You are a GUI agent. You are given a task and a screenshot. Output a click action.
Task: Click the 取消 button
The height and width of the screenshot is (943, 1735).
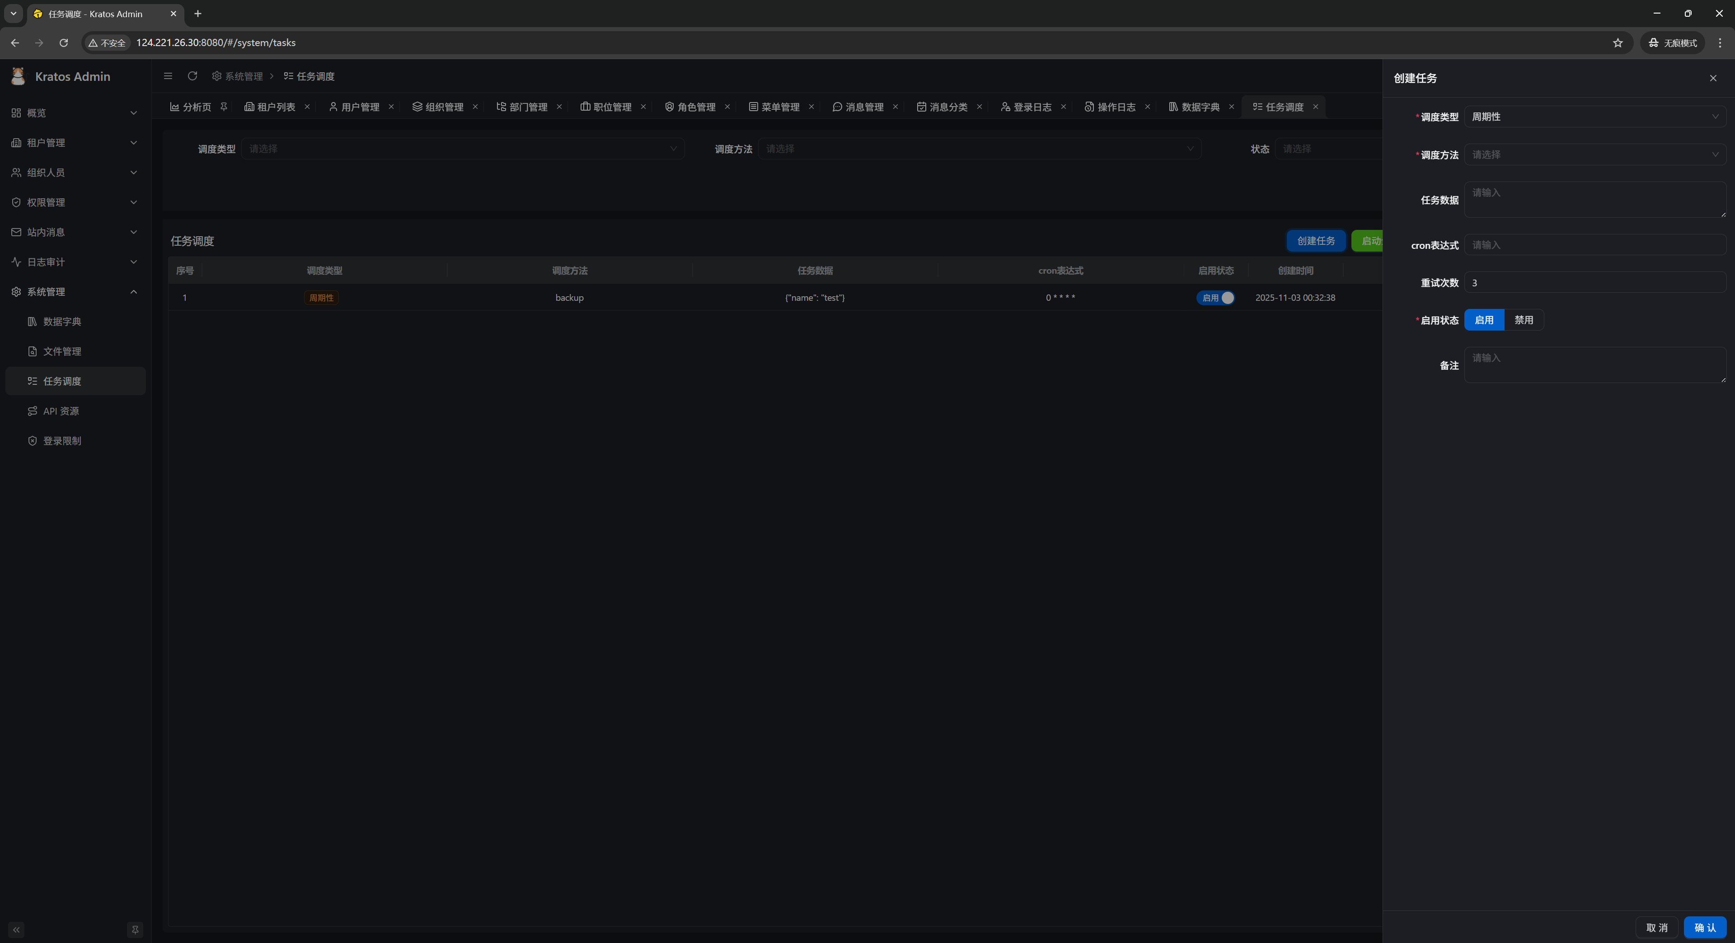pyautogui.click(x=1657, y=927)
